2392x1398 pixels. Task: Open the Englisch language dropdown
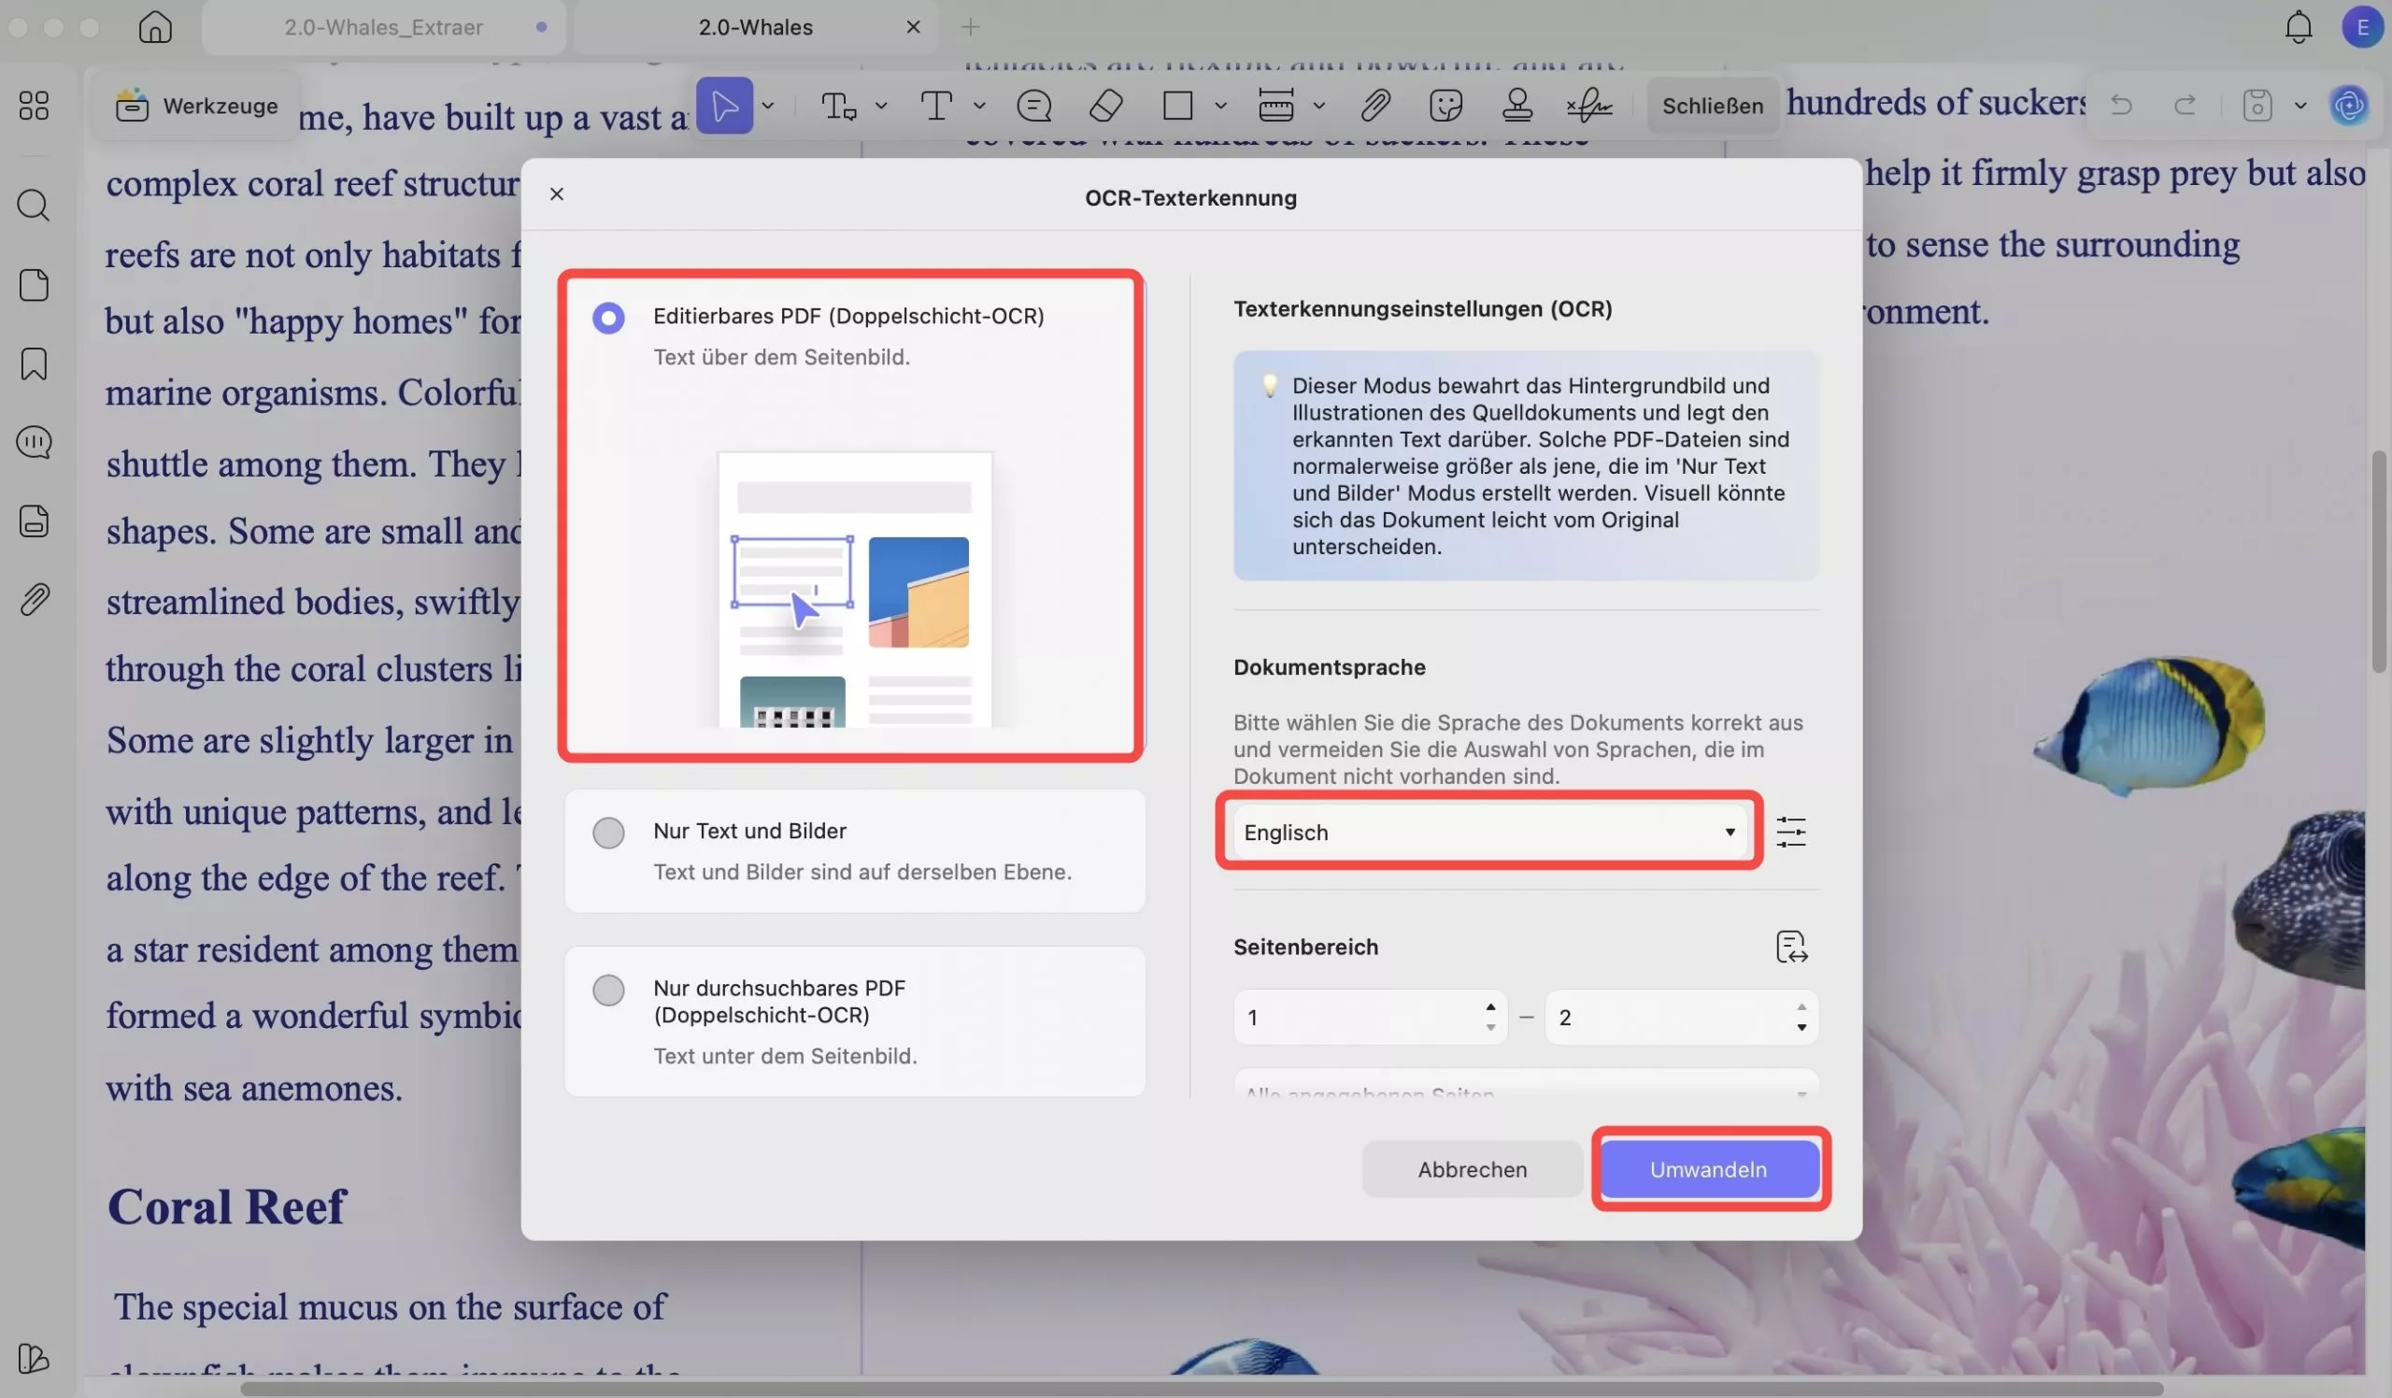point(1488,833)
